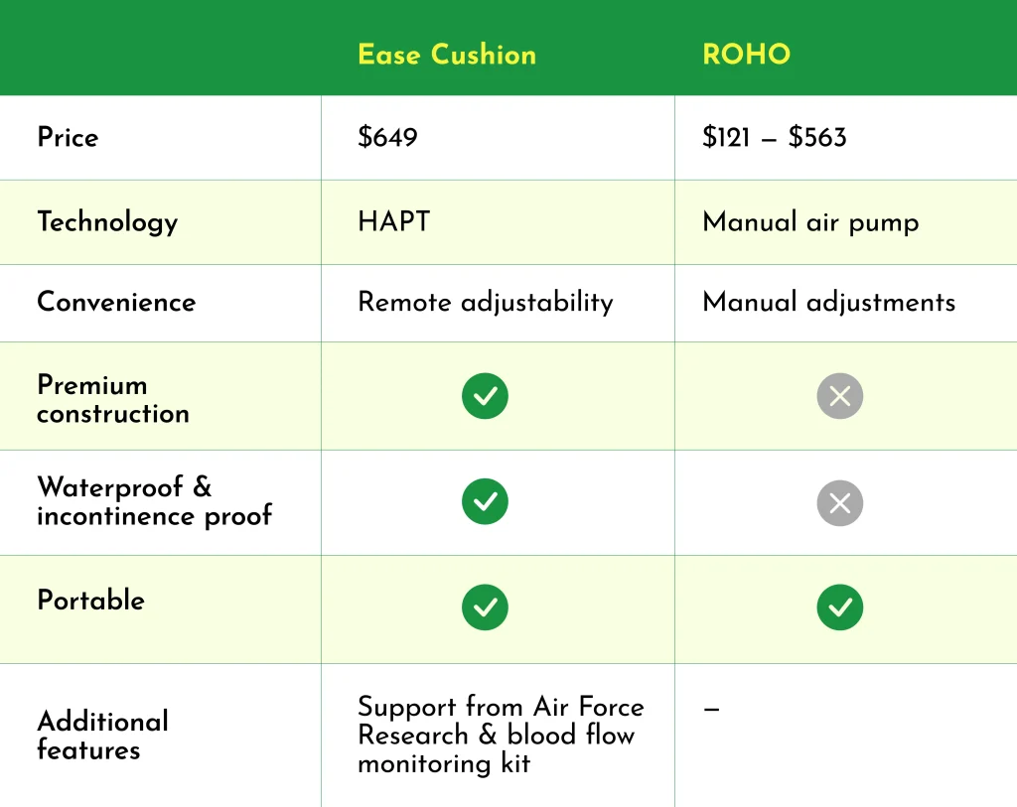Viewport: 1017px width, 807px height.
Task: Click the Remote adjustability text
Action: [x=485, y=302]
